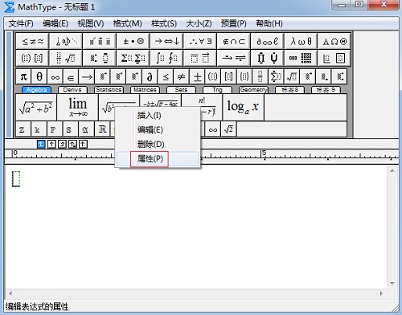Image resolution: width=402 pixels, height=315 pixels.
Task: Choose 删除(D) from the context menu
Action: (158, 145)
